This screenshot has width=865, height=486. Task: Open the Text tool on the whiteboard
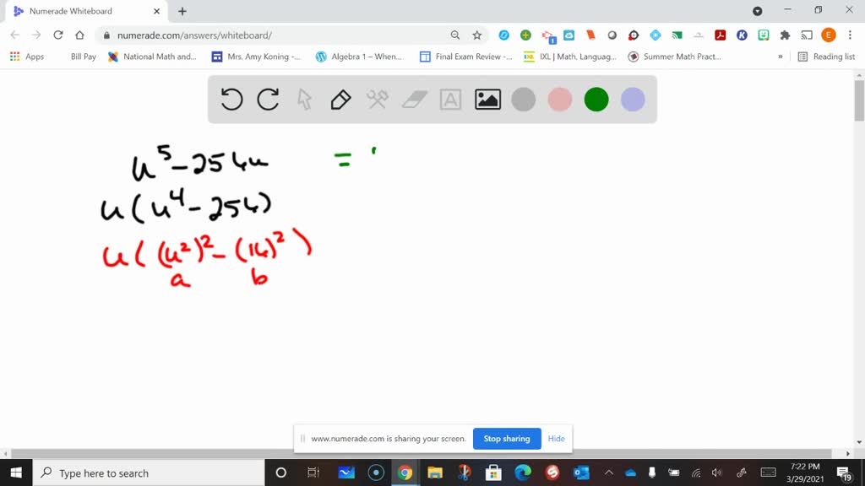point(449,99)
